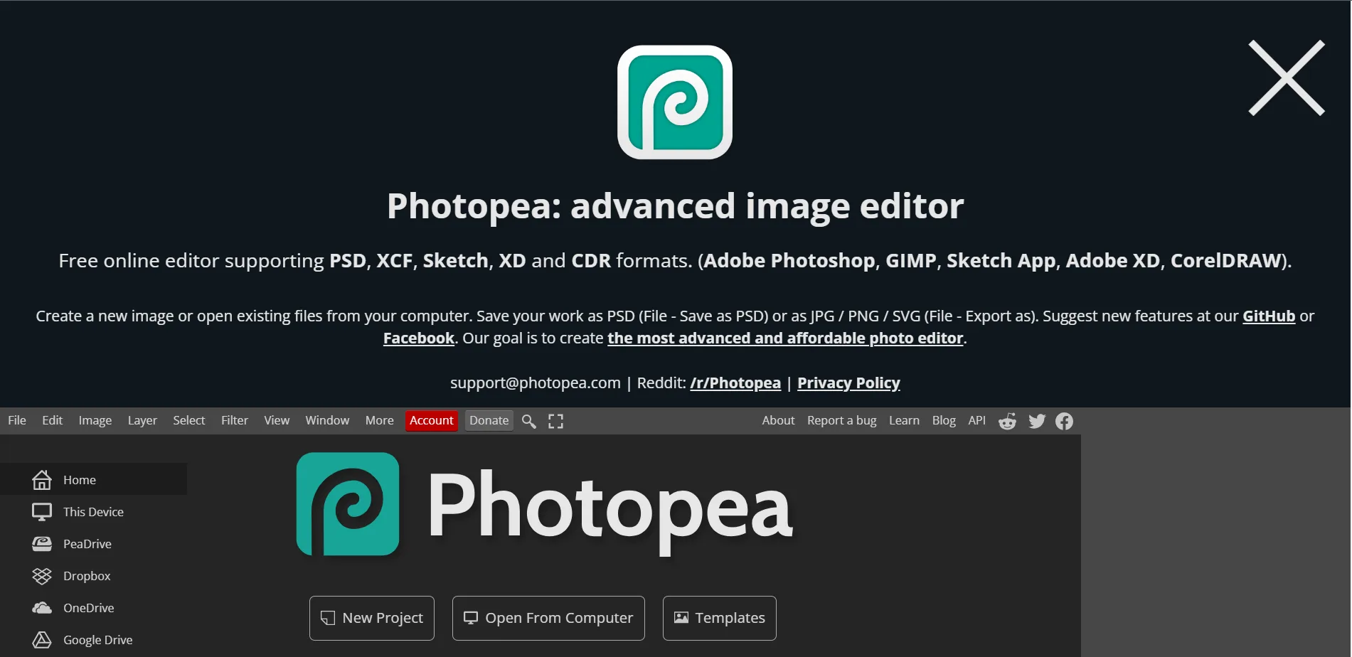Open the Layer menu
The image size is (1352, 657).
142,420
